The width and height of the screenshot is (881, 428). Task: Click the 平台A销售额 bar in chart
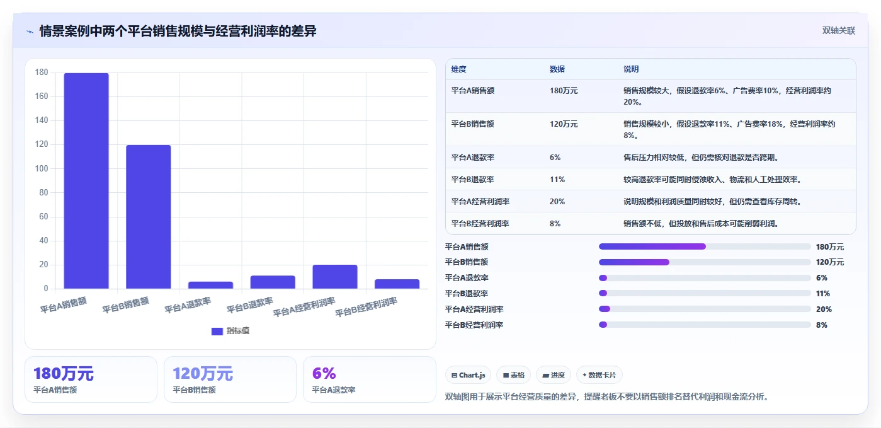click(x=86, y=181)
